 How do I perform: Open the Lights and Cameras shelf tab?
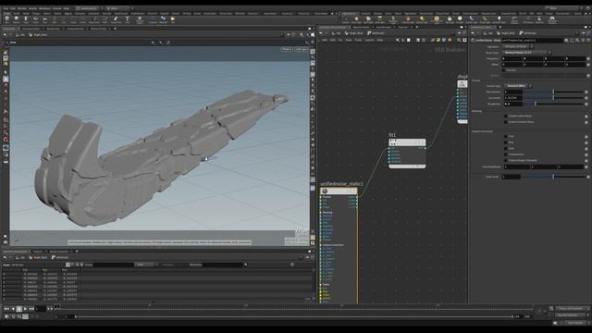click(x=350, y=14)
